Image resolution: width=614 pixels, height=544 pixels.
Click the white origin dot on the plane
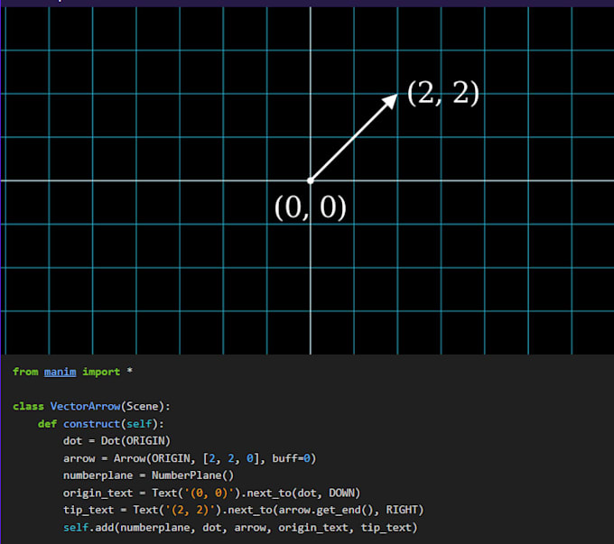click(311, 180)
